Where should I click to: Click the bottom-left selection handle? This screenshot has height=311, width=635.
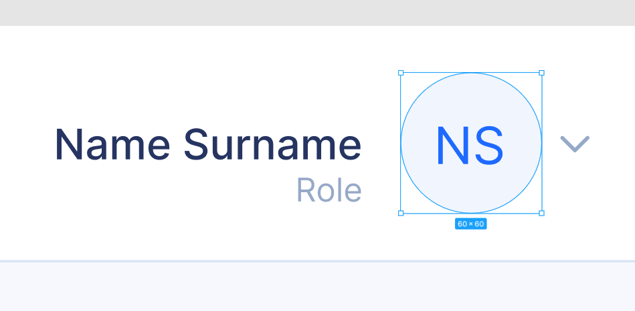point(401,213)
